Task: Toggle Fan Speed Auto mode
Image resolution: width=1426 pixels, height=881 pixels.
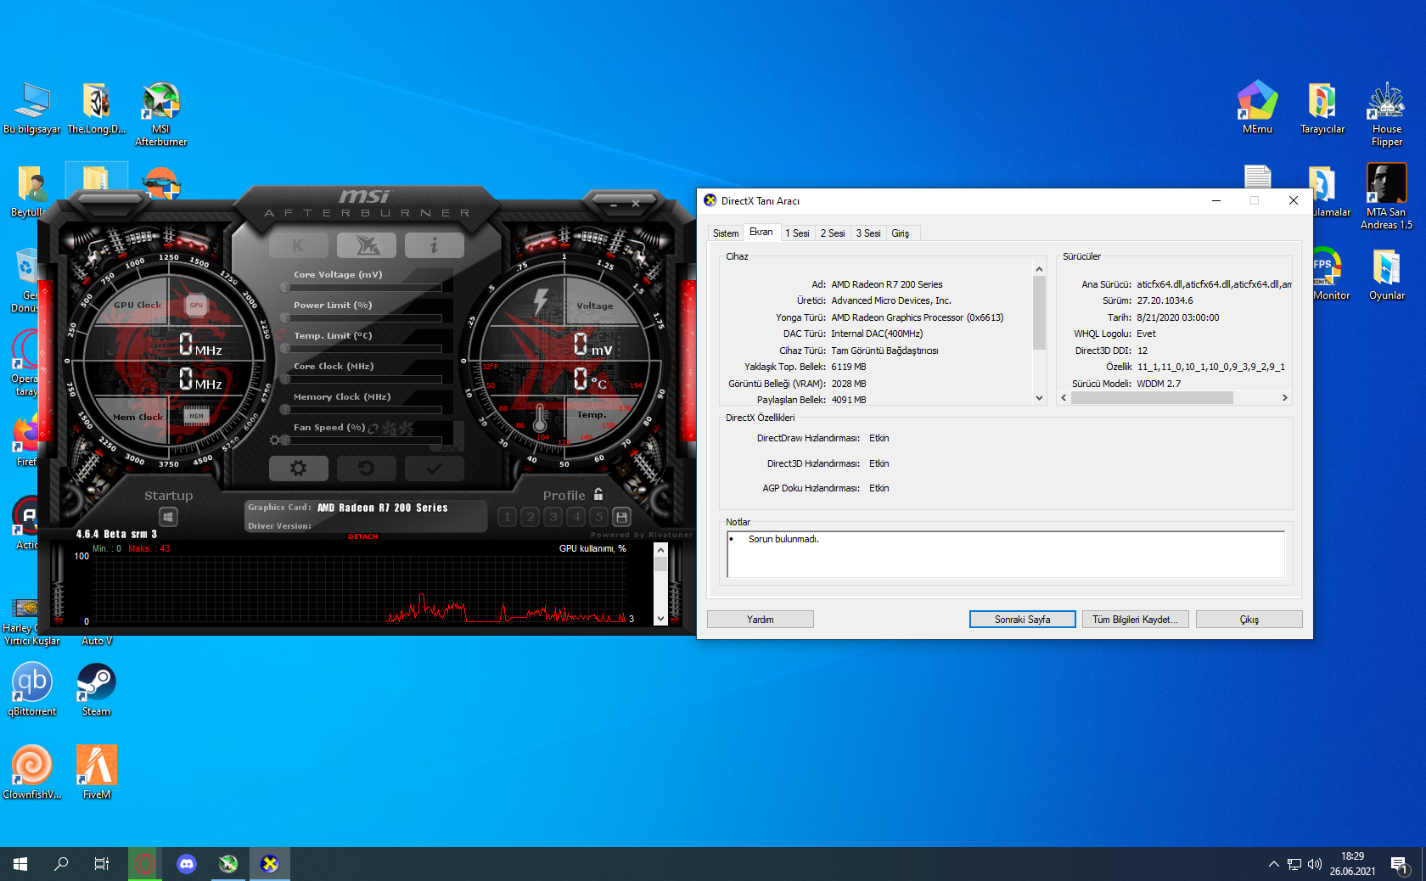Action: click(x=450, y=447)
